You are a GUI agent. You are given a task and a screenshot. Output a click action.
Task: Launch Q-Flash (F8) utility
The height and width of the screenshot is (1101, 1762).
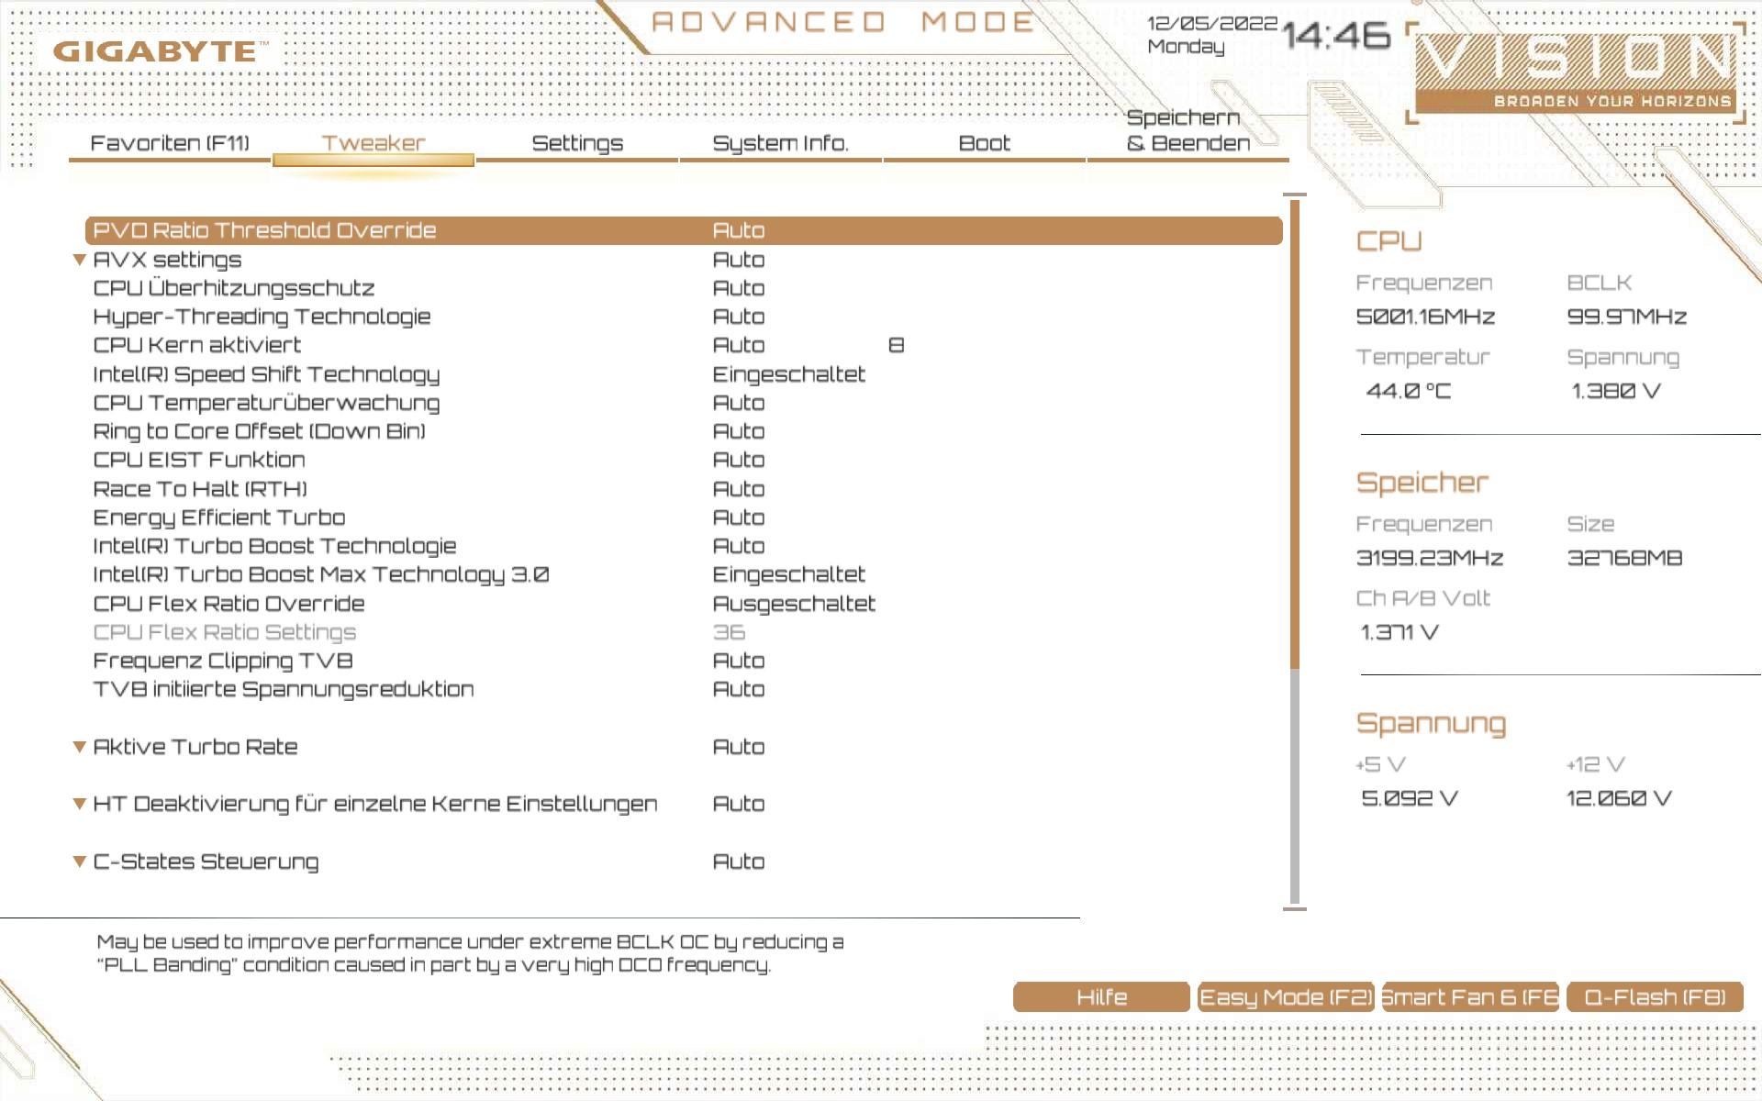click(x=1655, y=997)
